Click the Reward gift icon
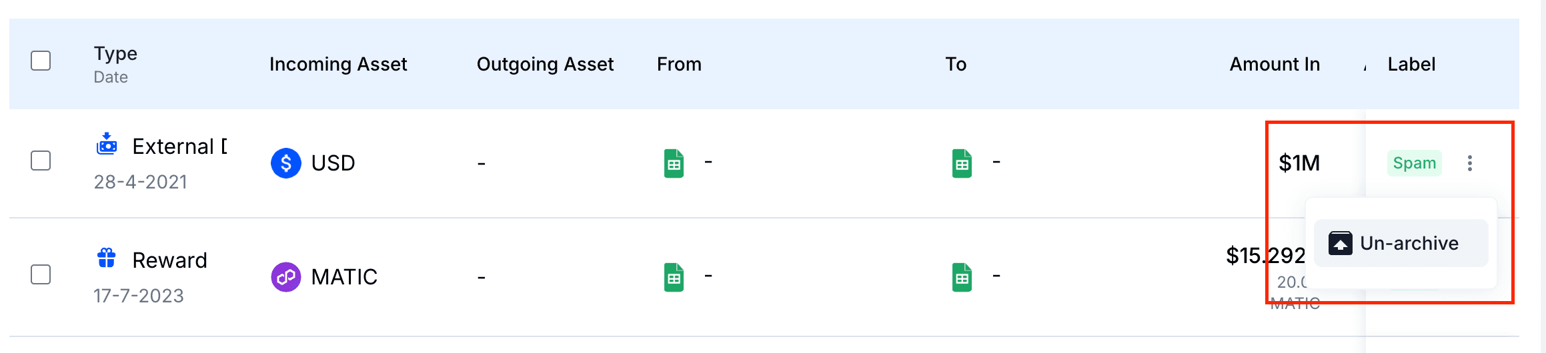This screenshot has width=1546, height=353. 107,258
